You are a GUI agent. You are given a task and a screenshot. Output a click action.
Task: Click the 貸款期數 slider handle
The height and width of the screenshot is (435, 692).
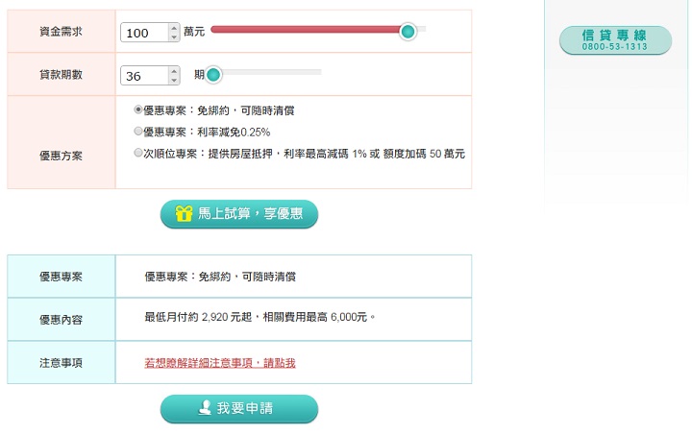pos(213,75)
